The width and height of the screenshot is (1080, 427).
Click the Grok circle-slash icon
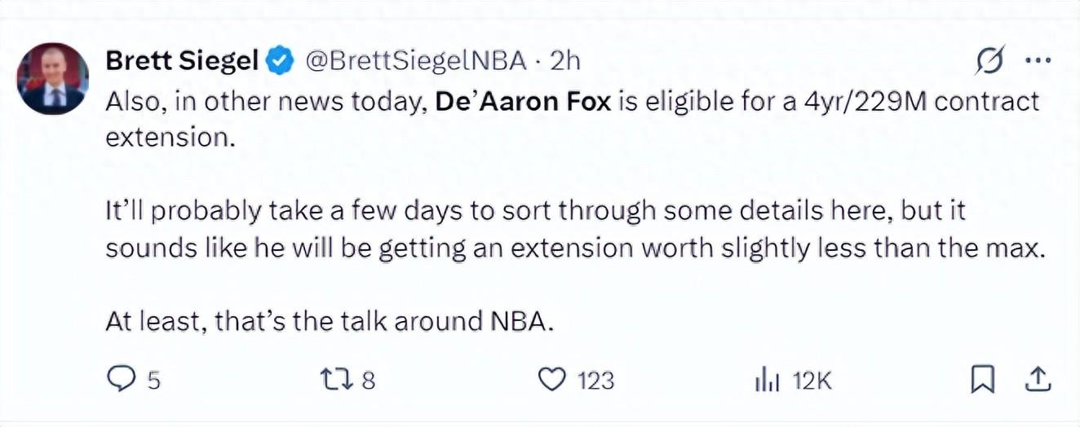coord(989,60)
